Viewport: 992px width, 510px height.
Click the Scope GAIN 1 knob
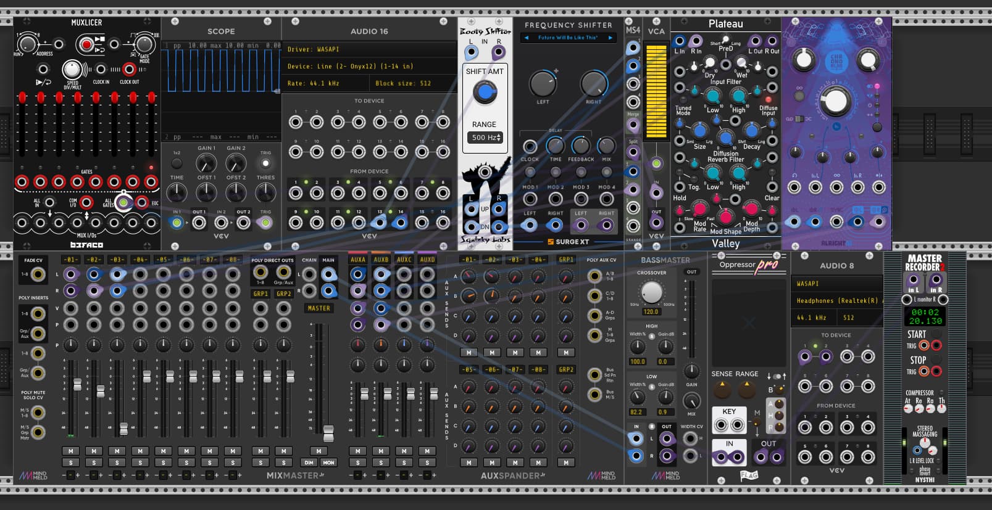click(206, 163)
